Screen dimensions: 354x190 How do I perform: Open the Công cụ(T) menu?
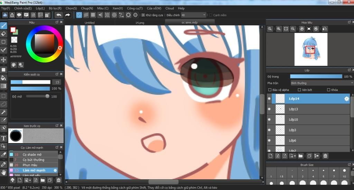135,8
